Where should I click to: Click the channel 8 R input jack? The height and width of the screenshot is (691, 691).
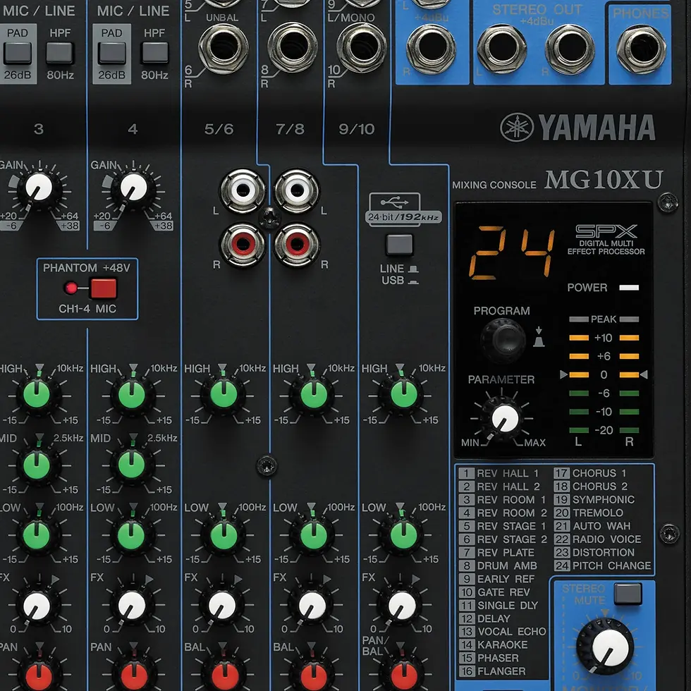click(x=293, y=47)
